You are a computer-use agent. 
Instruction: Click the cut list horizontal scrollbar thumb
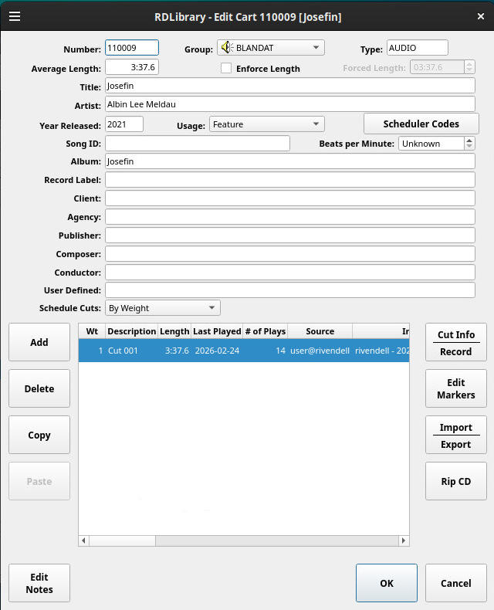pos(122,541)
